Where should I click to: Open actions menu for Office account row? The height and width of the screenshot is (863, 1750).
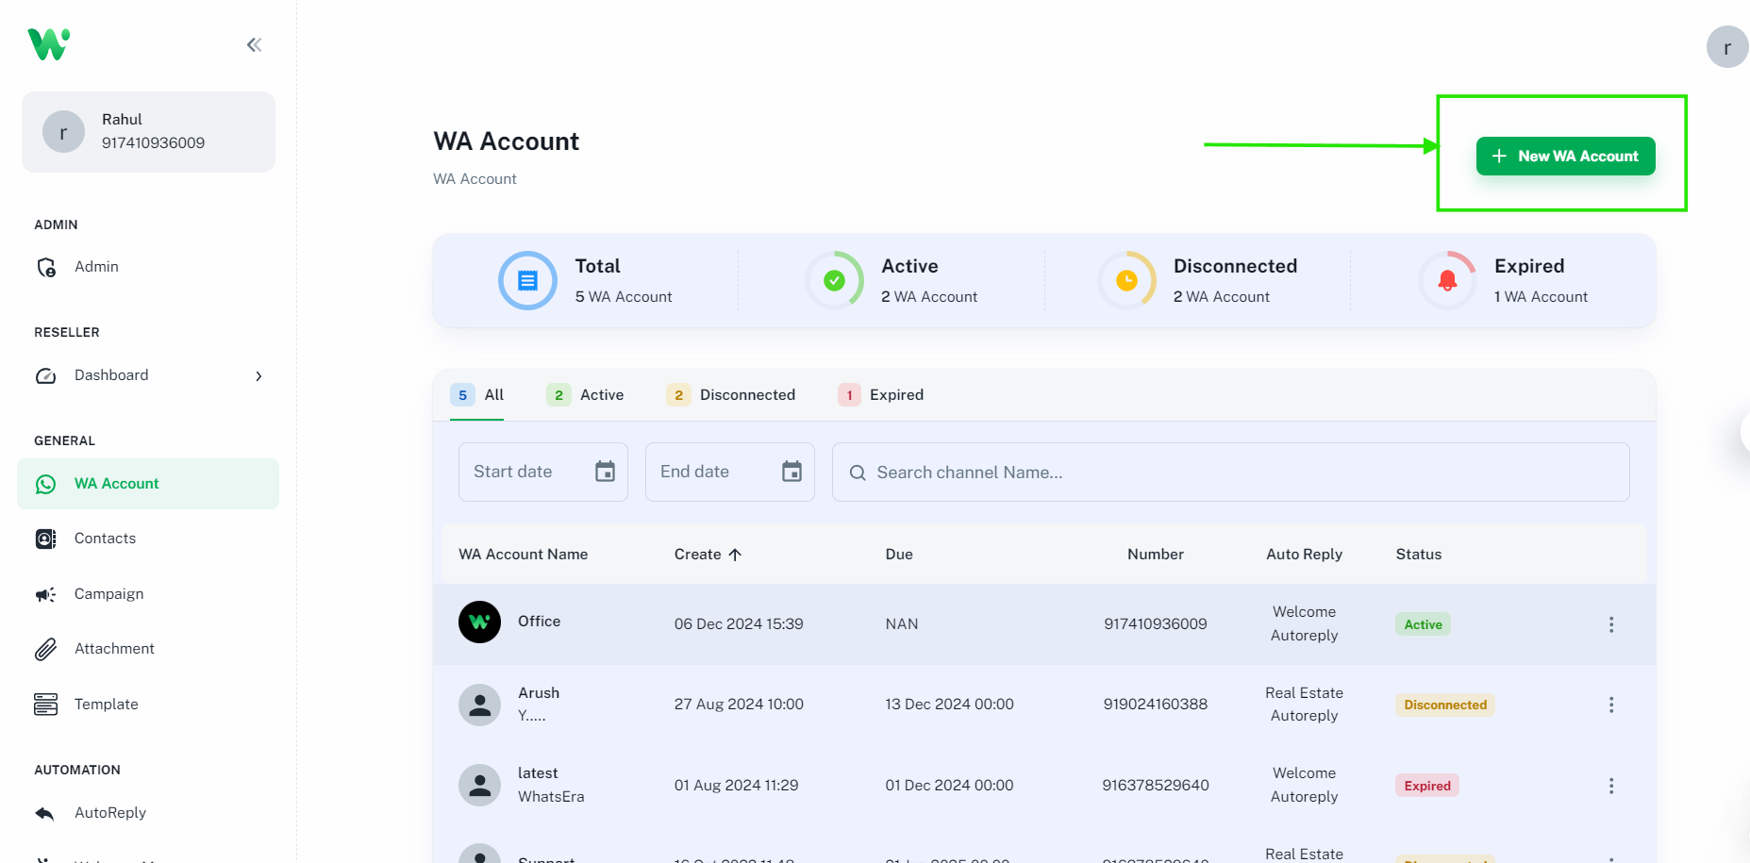point(1610,624)
